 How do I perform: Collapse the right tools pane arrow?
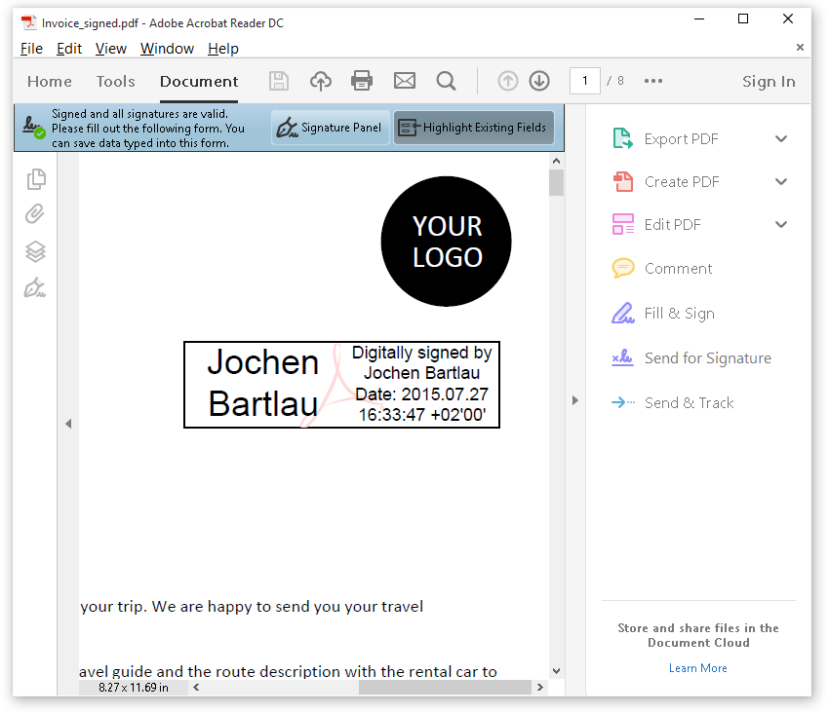pyautogui.click(x=575, y=400)
